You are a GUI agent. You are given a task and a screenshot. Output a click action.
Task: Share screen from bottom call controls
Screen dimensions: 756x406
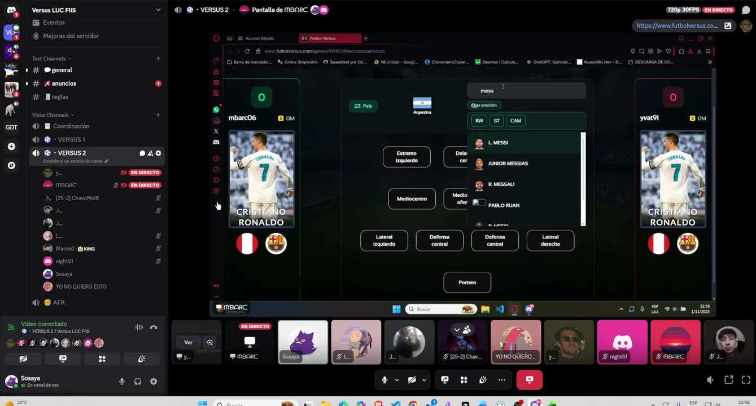point(445,380)
